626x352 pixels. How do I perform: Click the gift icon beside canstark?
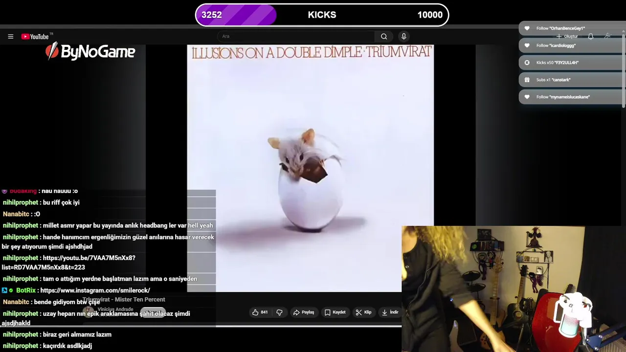click(x=527, y=80)
